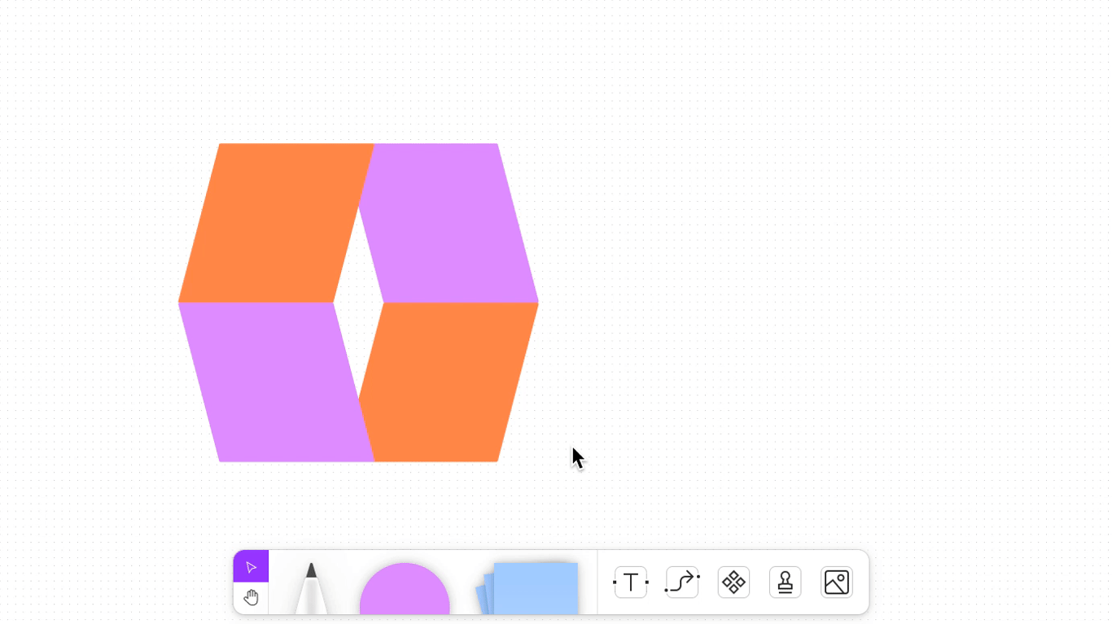Activate the Select arrow tool

[x=251, y=567]
